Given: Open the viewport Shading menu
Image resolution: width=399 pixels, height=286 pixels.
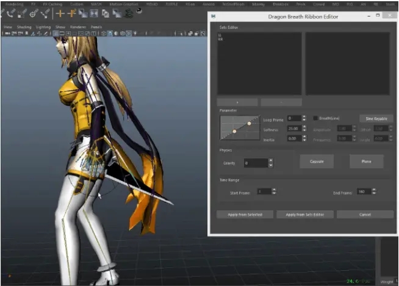Looking at the screenshot, I should tap(24, 27).
